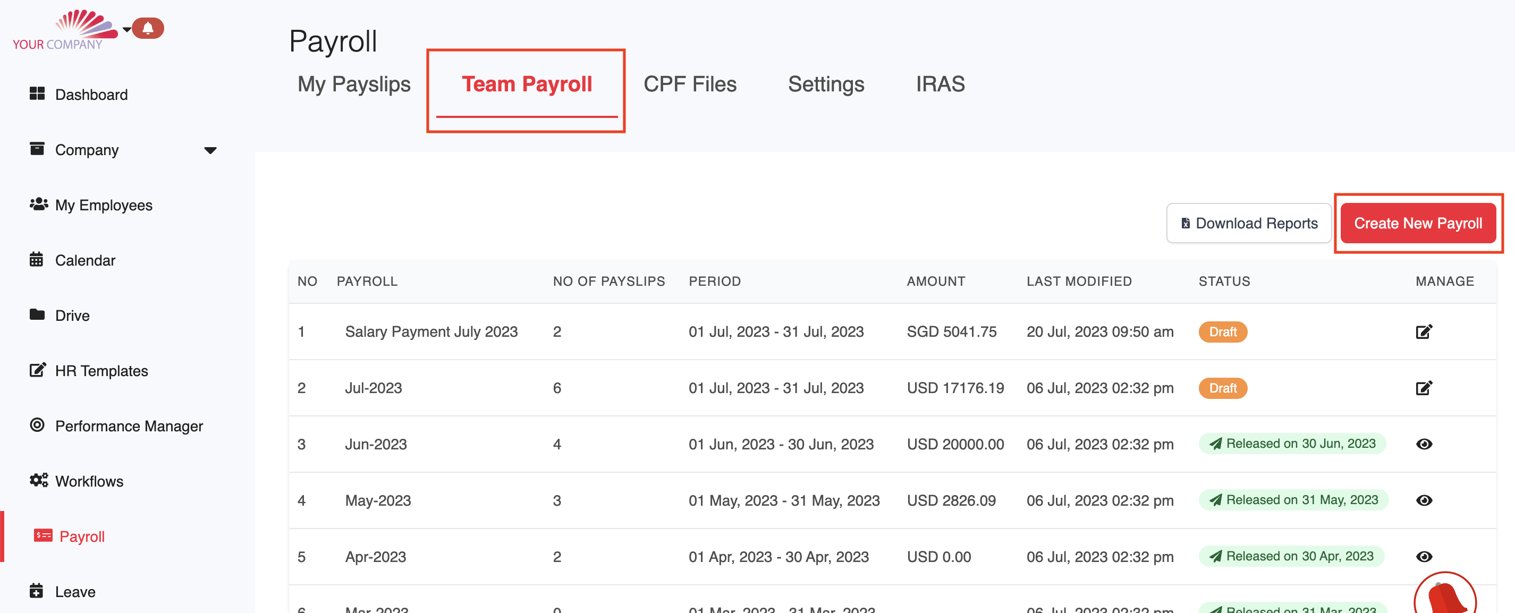Open Performance Manager module
The height and width of the screenshot is (613, 1515).
click(128, 426)
